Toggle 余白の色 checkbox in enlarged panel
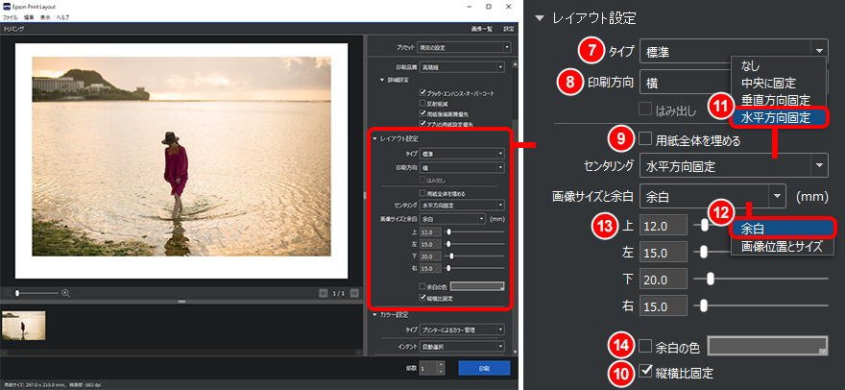The width and height of the screenshot is (845, 390). coord(645,345)
